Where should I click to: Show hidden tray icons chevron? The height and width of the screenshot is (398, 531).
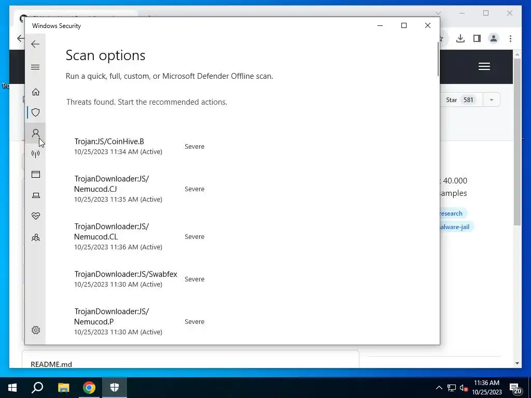click(x=439, y=388)
